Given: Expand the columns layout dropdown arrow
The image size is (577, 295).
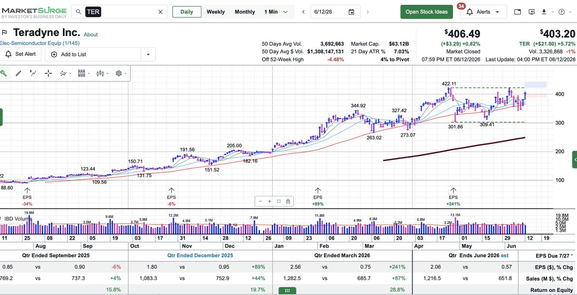Looking at the screenshot, I should click(89, 73).
